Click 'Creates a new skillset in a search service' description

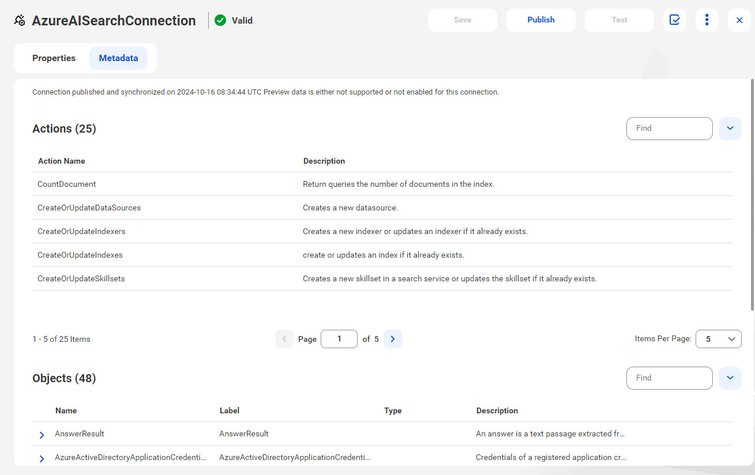(450, 278)
